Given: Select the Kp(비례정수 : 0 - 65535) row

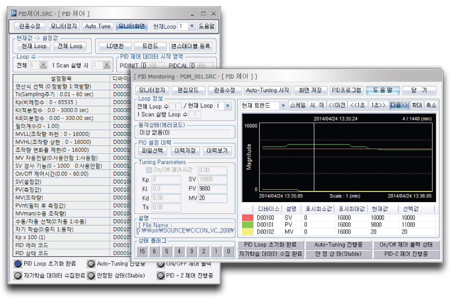Looking at the screenshot, I should tap(62, 102).
